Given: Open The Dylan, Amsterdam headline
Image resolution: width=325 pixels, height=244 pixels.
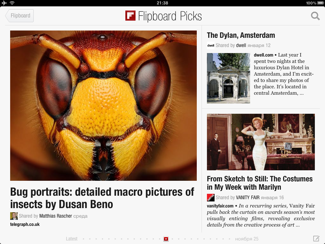Looking at the screenshot, I should point(241,35).
